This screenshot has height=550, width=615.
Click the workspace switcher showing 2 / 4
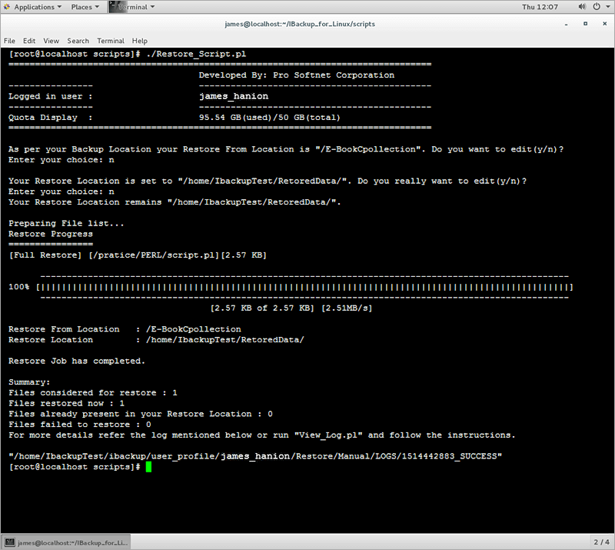click(x=601, y=542)
